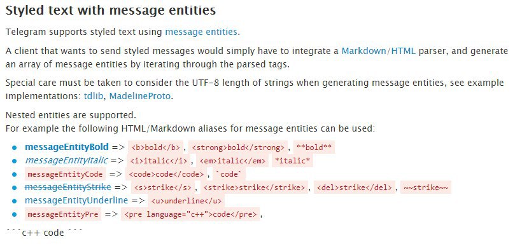Open the Markdown parser link
The image size is (515, 246).
point(365,51)
